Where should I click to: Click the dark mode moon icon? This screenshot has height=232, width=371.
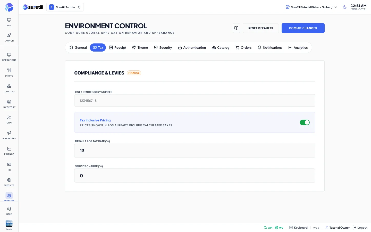coord(345,7)
